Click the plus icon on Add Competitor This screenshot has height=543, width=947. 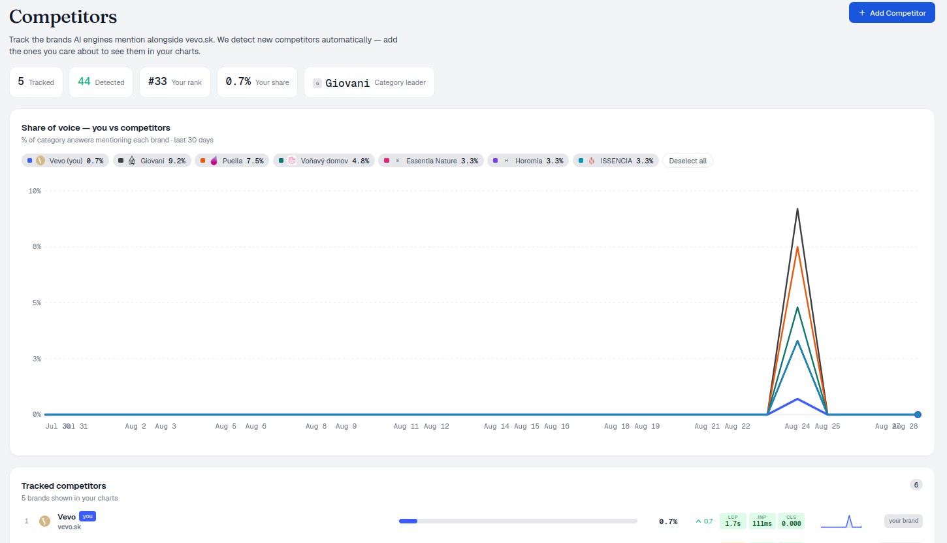[x=862, y=13]
